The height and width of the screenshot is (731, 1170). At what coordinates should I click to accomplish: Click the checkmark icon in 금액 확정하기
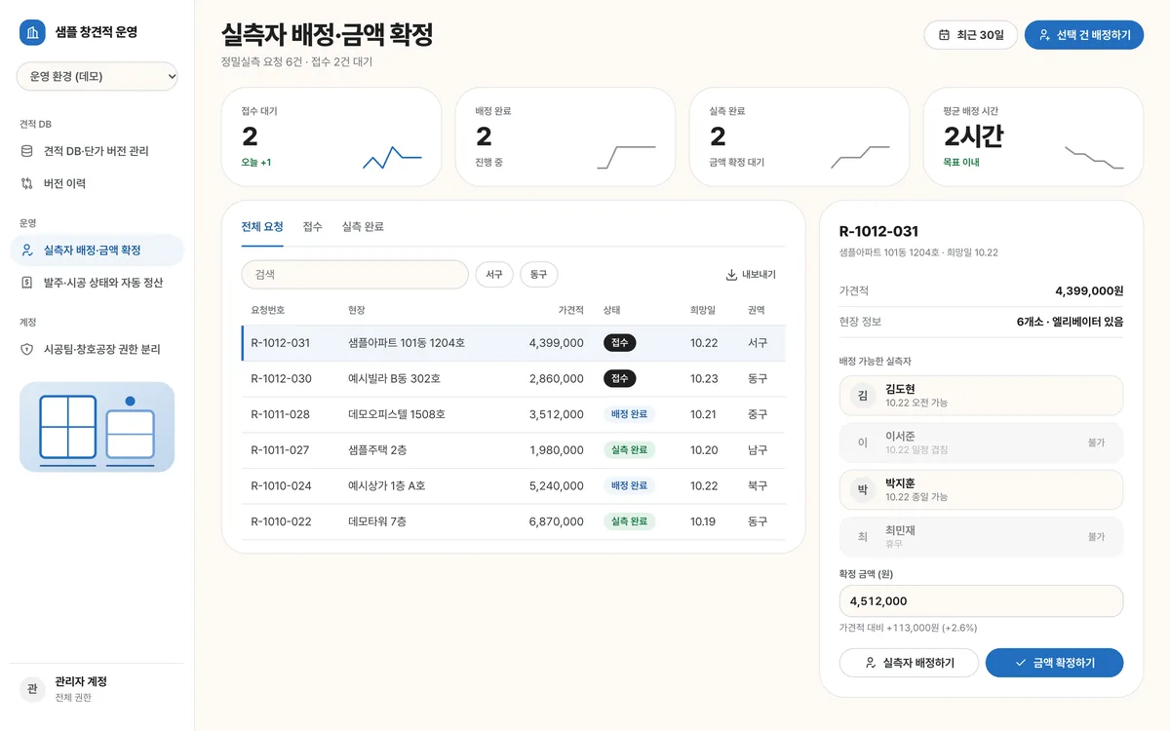tap(1021, 663)
